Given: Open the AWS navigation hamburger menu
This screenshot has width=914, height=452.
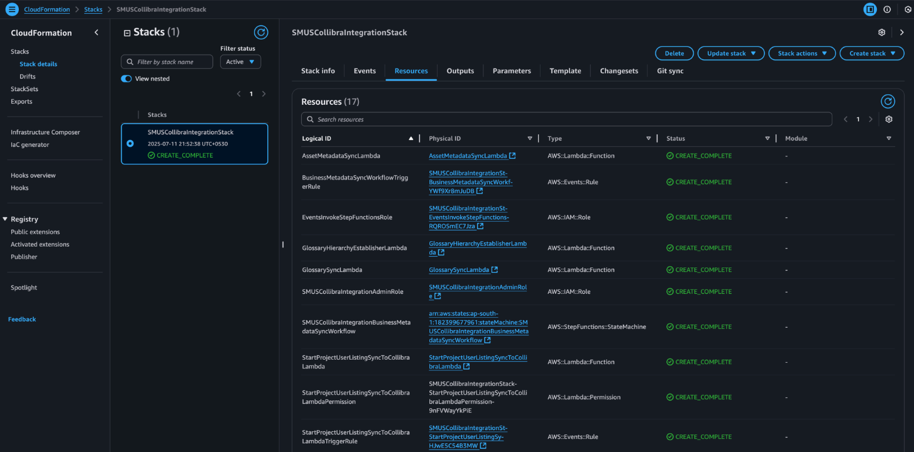Looking at the screenshot, I should [x=12, y=9].
